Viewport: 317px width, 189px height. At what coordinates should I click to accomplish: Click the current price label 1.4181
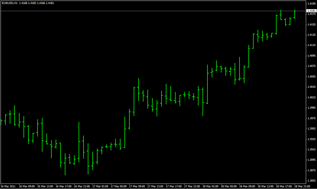pyautogui.click(x=311, y=11)
